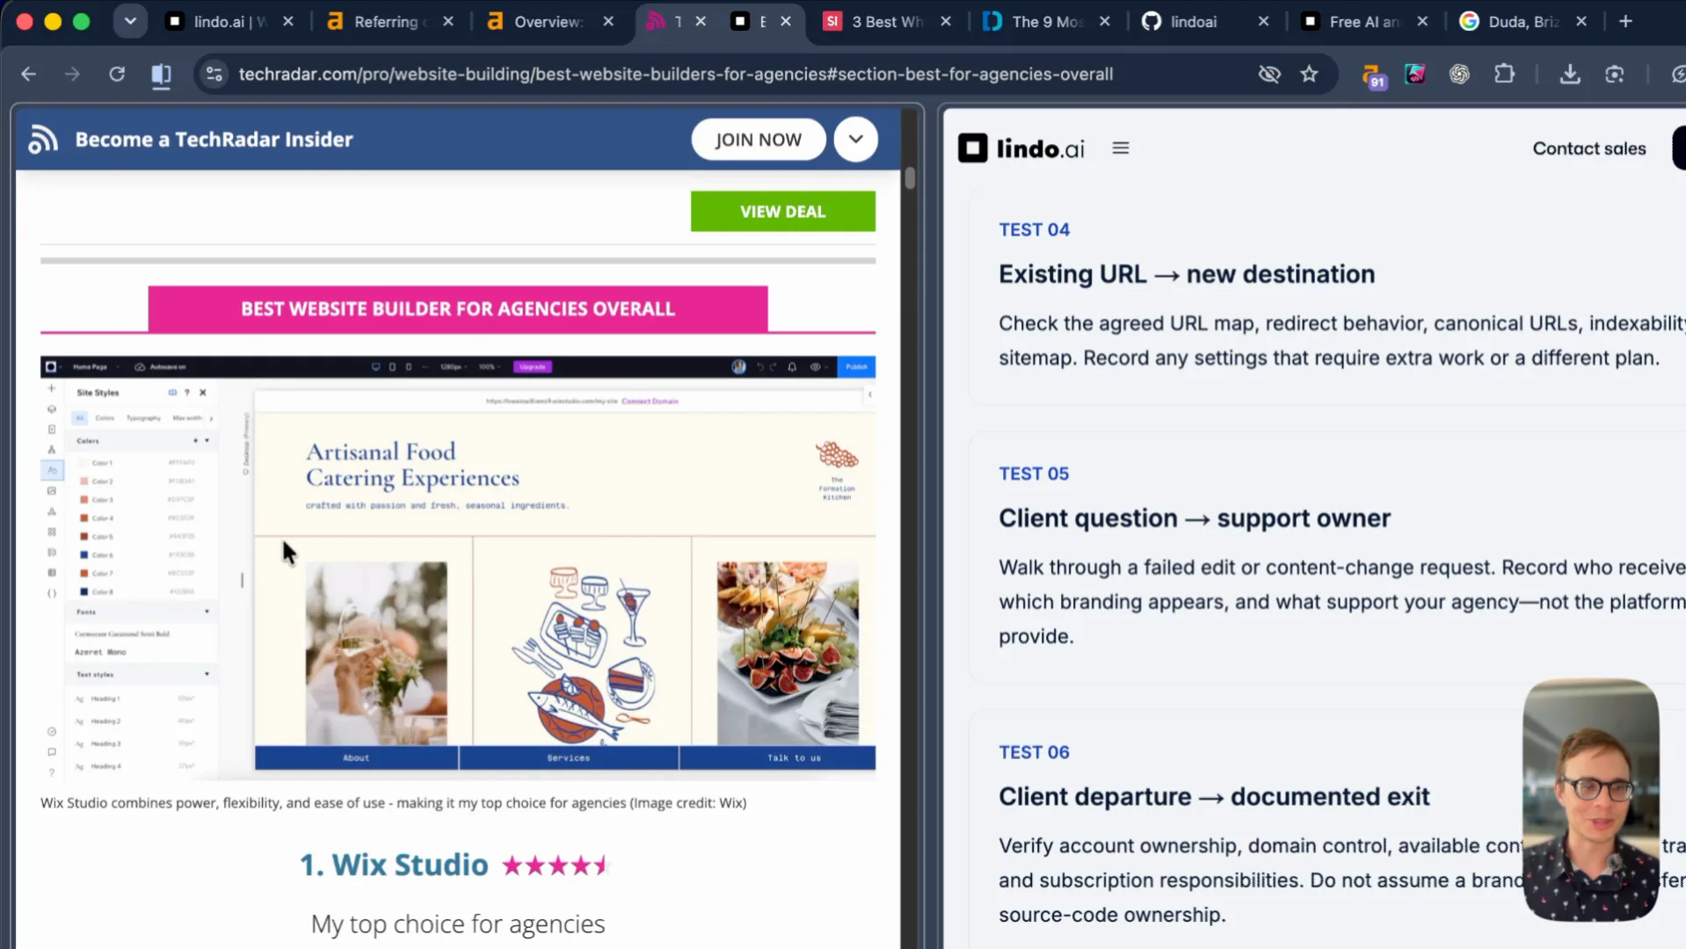Click Contact sales on lindo.ai
Image resolution: width=1686 pixels, height=949 pixels.
point(1589,149)
